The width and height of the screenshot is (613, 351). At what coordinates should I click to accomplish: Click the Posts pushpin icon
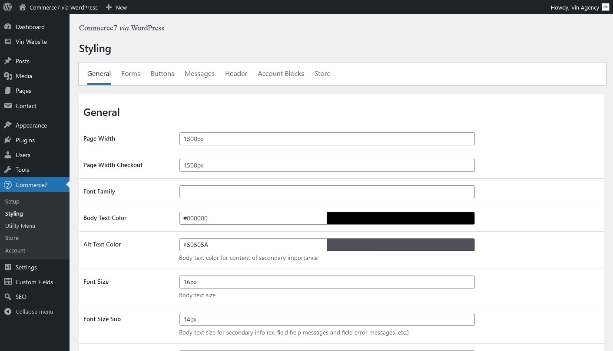(8, 61)
